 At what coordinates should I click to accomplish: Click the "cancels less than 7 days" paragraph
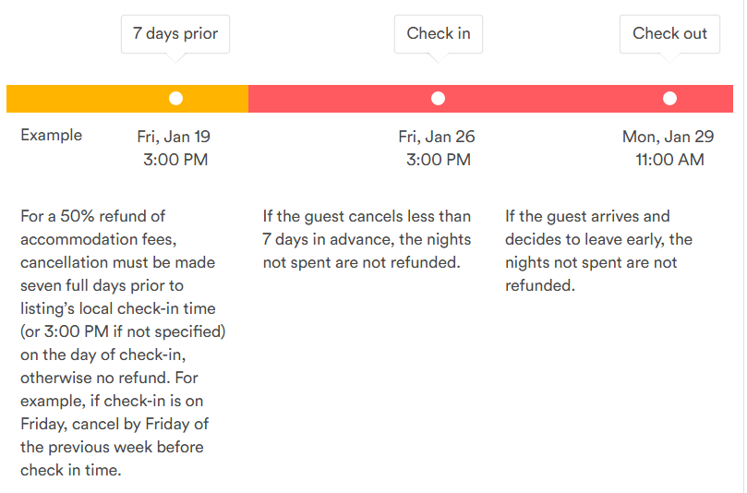pyautogui.click(x=367, y=239)
